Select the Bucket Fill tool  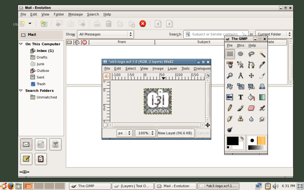click(x=251, y=97)
